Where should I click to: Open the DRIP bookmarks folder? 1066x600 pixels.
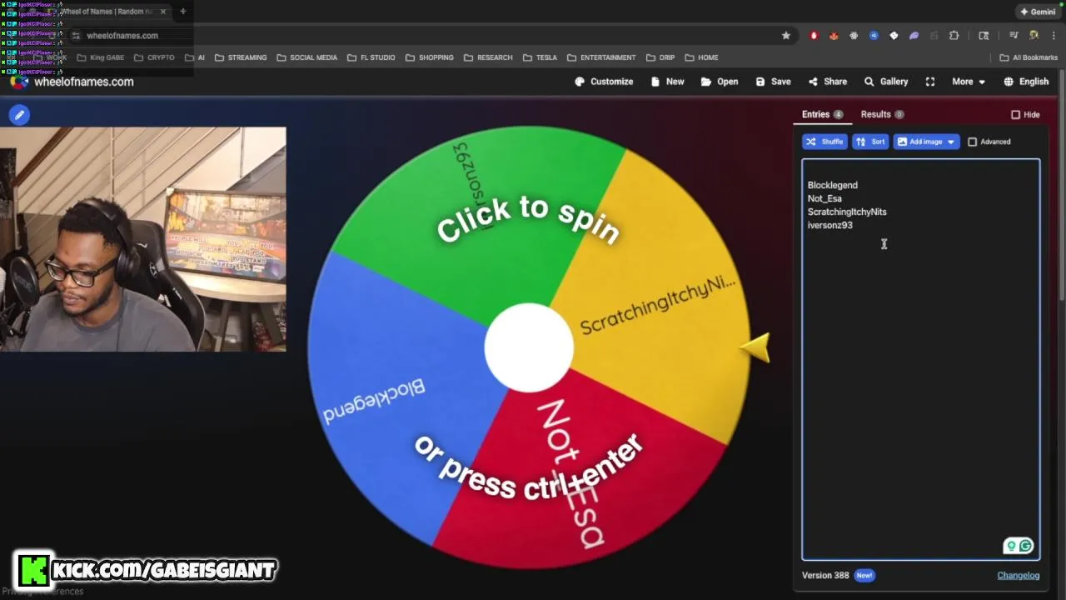pos(660,57)
